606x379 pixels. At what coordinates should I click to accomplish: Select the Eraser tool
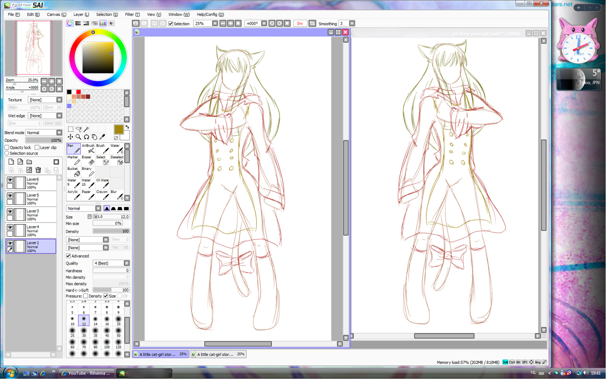88,160
